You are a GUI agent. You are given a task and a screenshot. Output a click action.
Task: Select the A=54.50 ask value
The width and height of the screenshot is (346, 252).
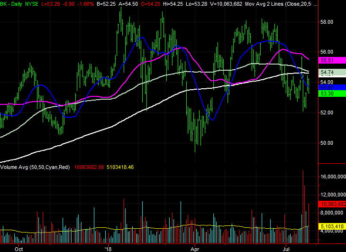click(x=128, y=4)
